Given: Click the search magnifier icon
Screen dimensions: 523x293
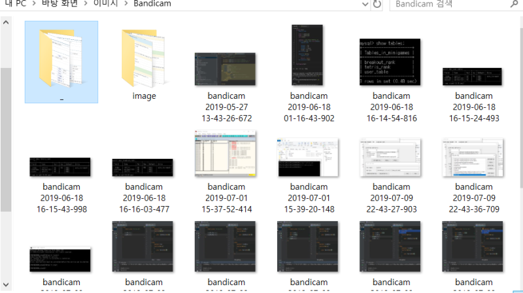Looking at the screenshot, I should [514, 4].
